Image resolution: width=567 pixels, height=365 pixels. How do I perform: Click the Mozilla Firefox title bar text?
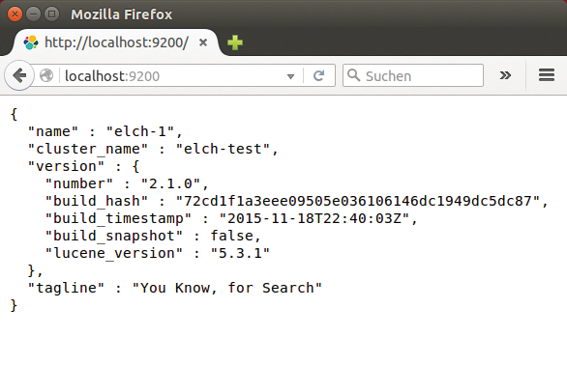122,14
